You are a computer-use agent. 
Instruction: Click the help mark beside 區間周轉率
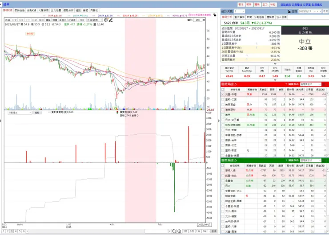[x=247, y=60]
